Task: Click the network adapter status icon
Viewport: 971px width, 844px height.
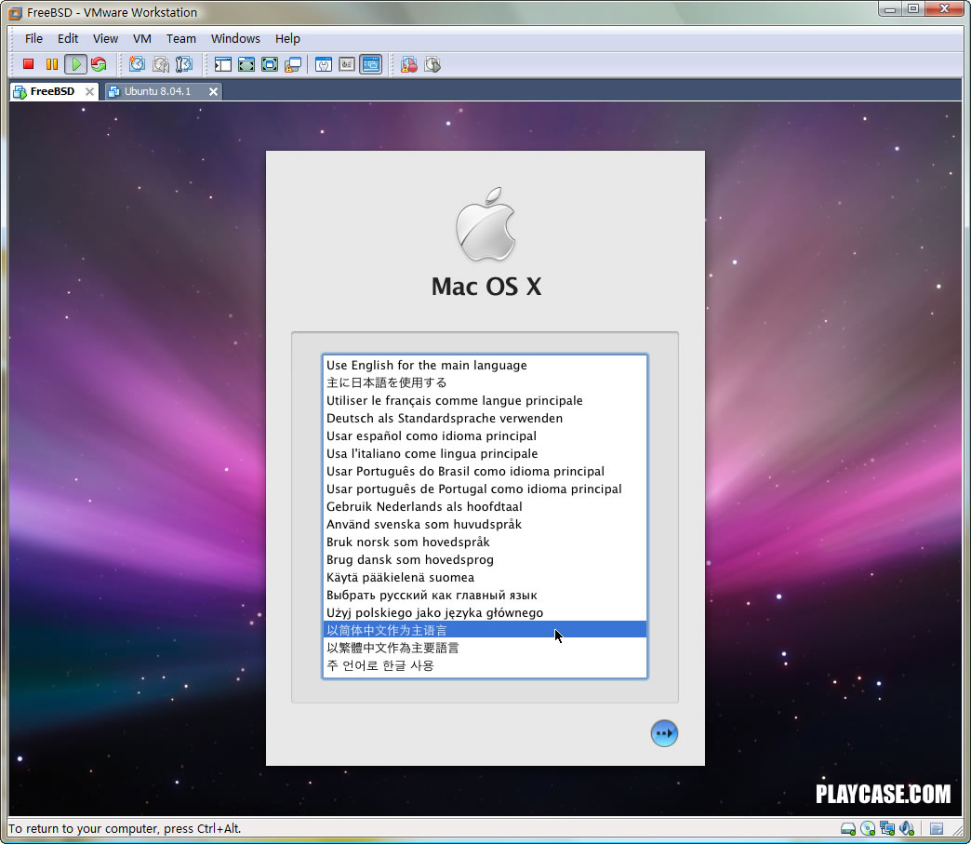Action: point(887,828)
